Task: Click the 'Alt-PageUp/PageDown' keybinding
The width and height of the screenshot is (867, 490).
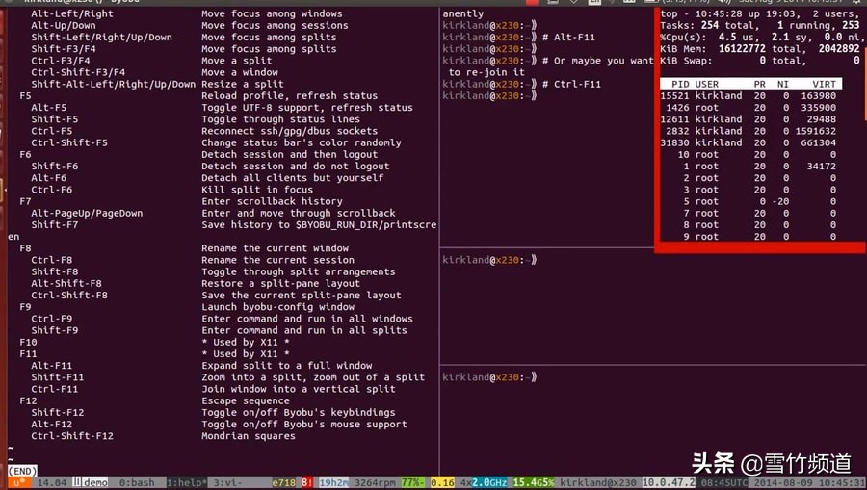Action: coord(87,214)
